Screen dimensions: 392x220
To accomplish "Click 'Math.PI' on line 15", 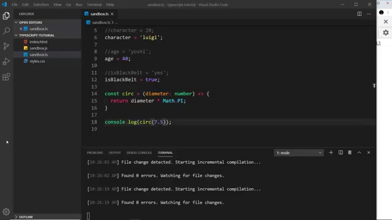I will (x=173, y=101).
